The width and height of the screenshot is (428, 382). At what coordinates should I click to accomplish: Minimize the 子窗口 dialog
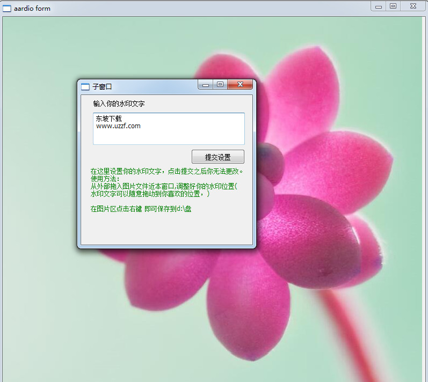(206, 85)
